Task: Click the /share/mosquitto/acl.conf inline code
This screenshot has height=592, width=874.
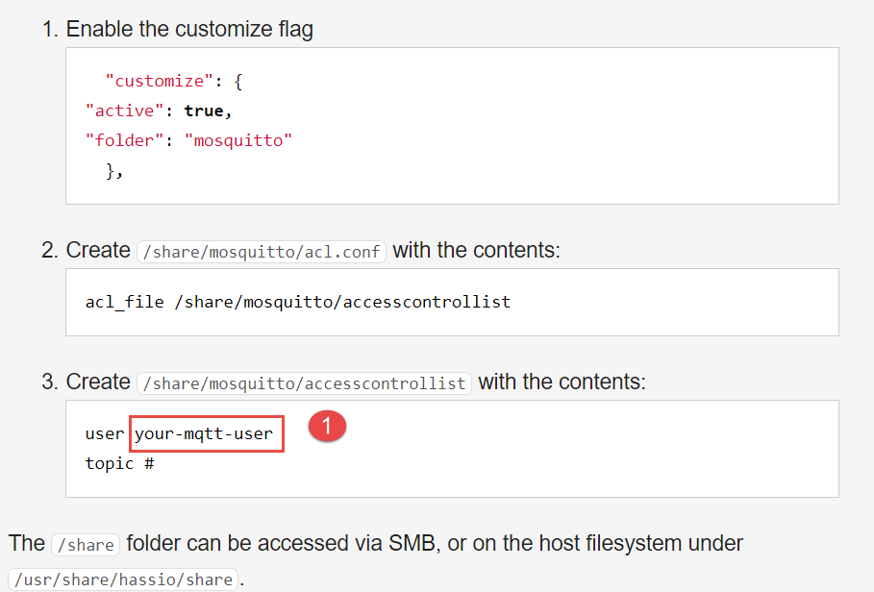Action: point(262,252)
